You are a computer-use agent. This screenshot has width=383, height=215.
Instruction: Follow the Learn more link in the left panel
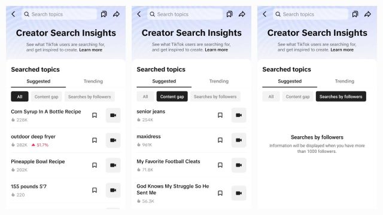[x=90, y=50]
